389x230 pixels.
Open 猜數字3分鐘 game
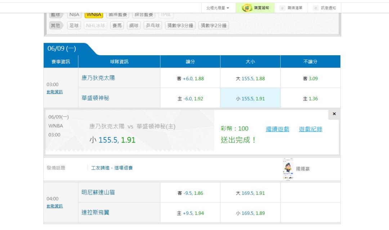click(x=180, y=25)
